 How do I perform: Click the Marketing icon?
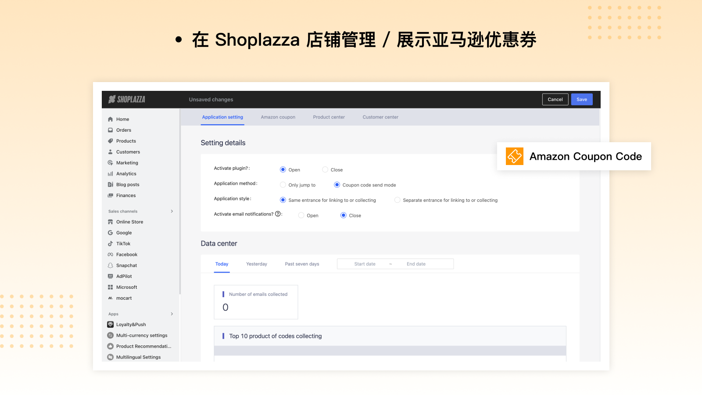[x=111, y=163]
